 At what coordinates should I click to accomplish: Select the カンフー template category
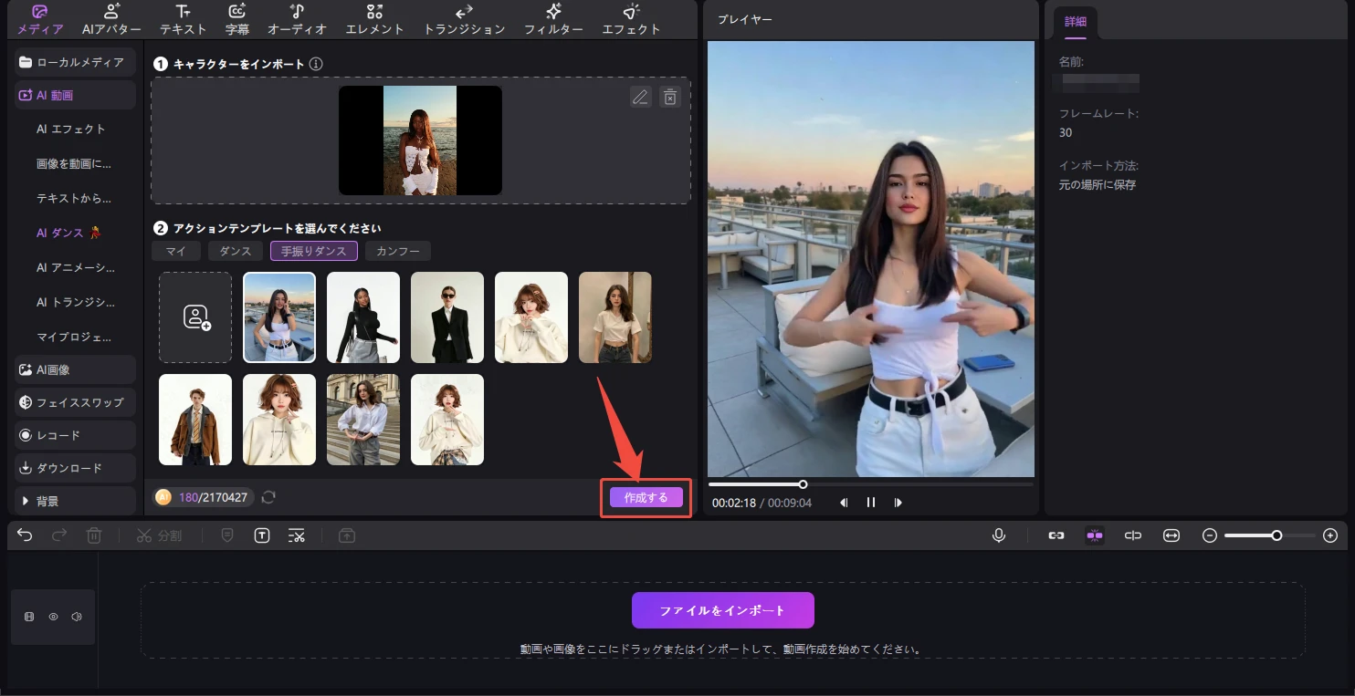tap(397, 251)
